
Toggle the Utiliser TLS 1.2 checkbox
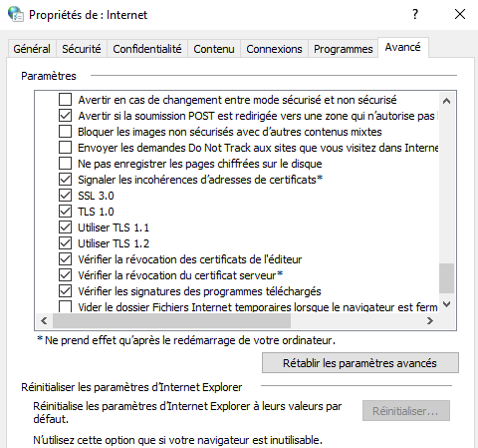coord(65,243)
